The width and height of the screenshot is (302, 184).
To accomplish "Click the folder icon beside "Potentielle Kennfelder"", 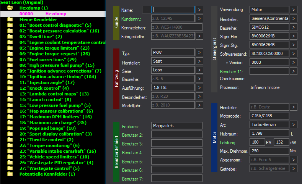I will point(10,174).
